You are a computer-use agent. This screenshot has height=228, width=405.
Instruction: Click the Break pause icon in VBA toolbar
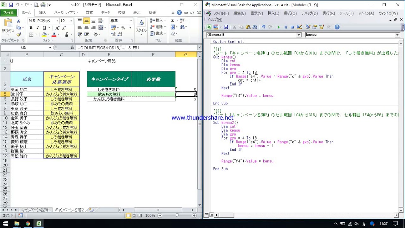pyautogui.click(x=286, y=27)
